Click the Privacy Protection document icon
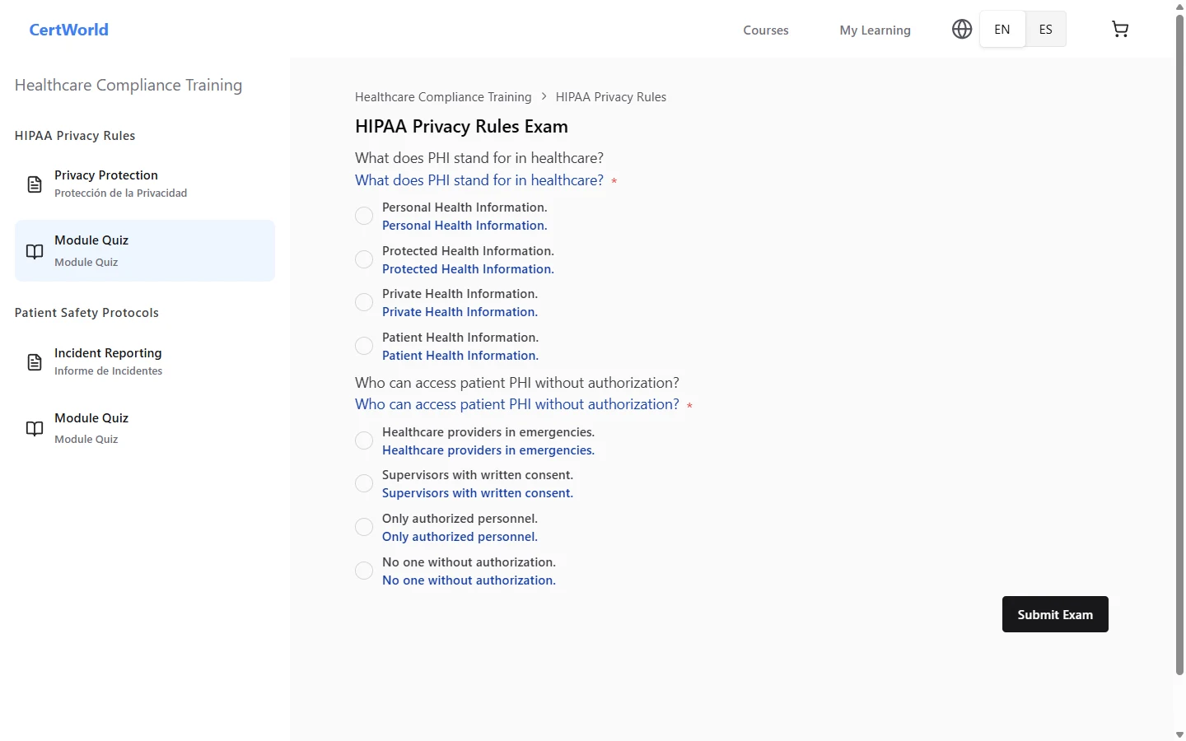 (35, 184)
